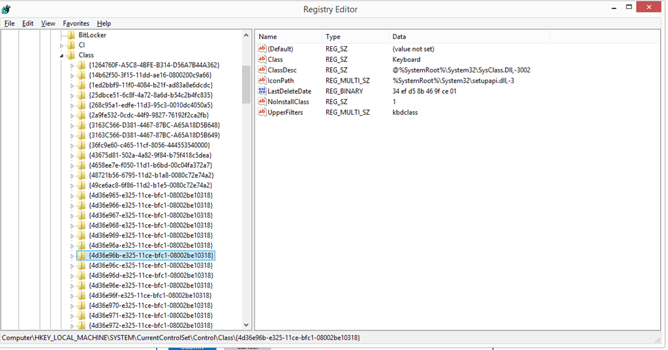Click the tree pane vertical scrollbar thumb
The image size is (668, 350).
[246, 84]
